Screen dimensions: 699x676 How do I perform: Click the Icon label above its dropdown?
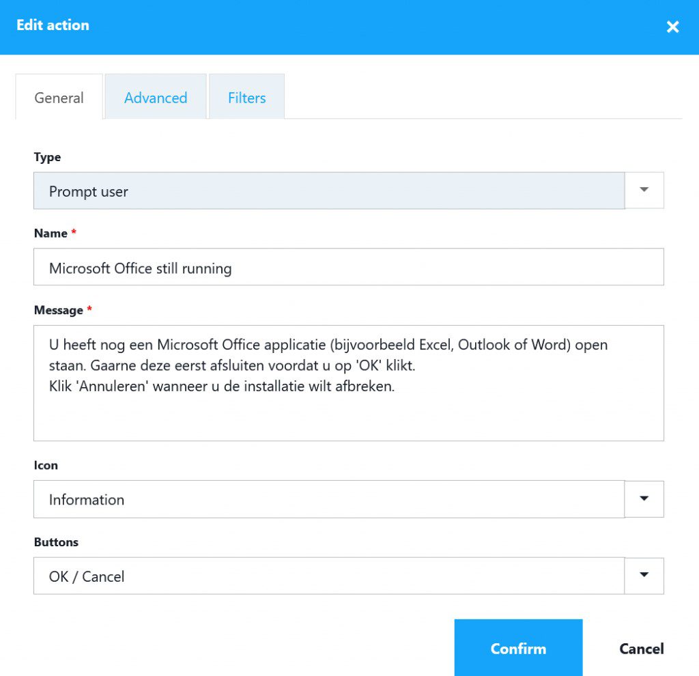(46, 465)
